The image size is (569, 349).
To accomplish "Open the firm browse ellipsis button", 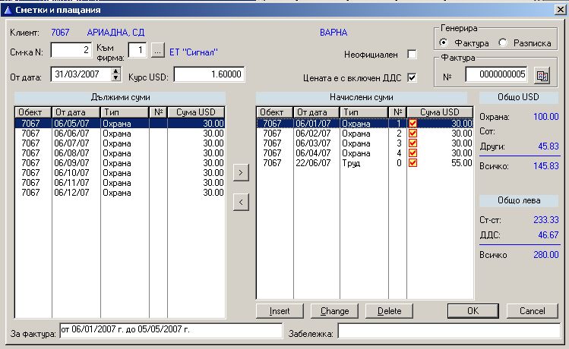I will (x=157, y=51).
